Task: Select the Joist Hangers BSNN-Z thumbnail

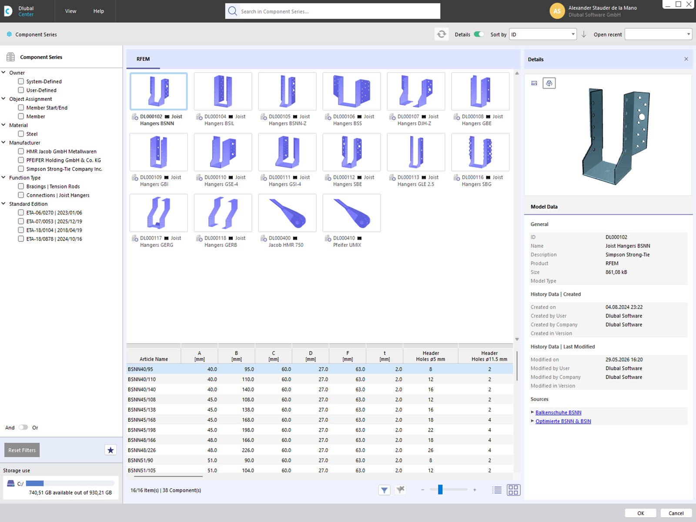Action: point(287,91)
